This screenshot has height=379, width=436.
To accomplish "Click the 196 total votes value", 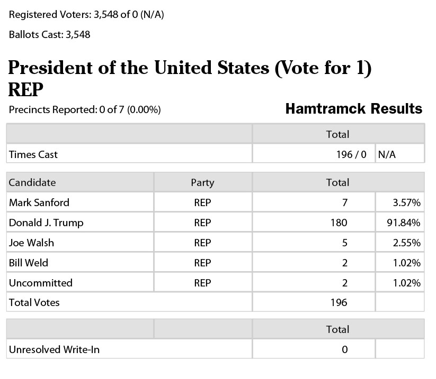I will (339, 302).
